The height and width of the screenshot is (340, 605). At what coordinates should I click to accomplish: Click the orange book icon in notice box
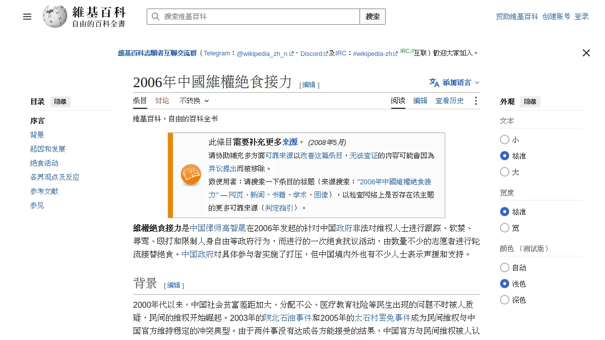coord(191,175)
